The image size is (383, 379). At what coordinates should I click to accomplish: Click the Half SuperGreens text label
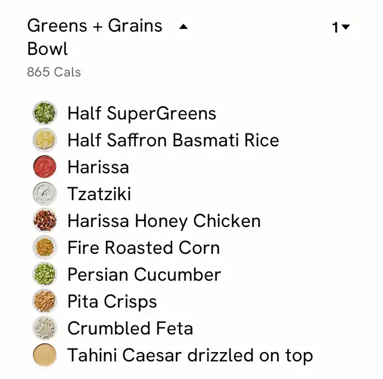click(142, 114)
